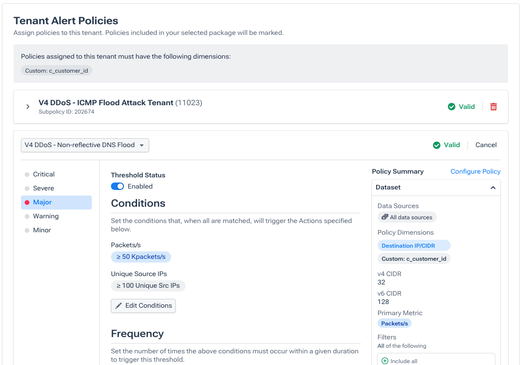Toggle the Threshold Status Enabled switch
This screenshot has height=365, width=522.
coord(117,186)
